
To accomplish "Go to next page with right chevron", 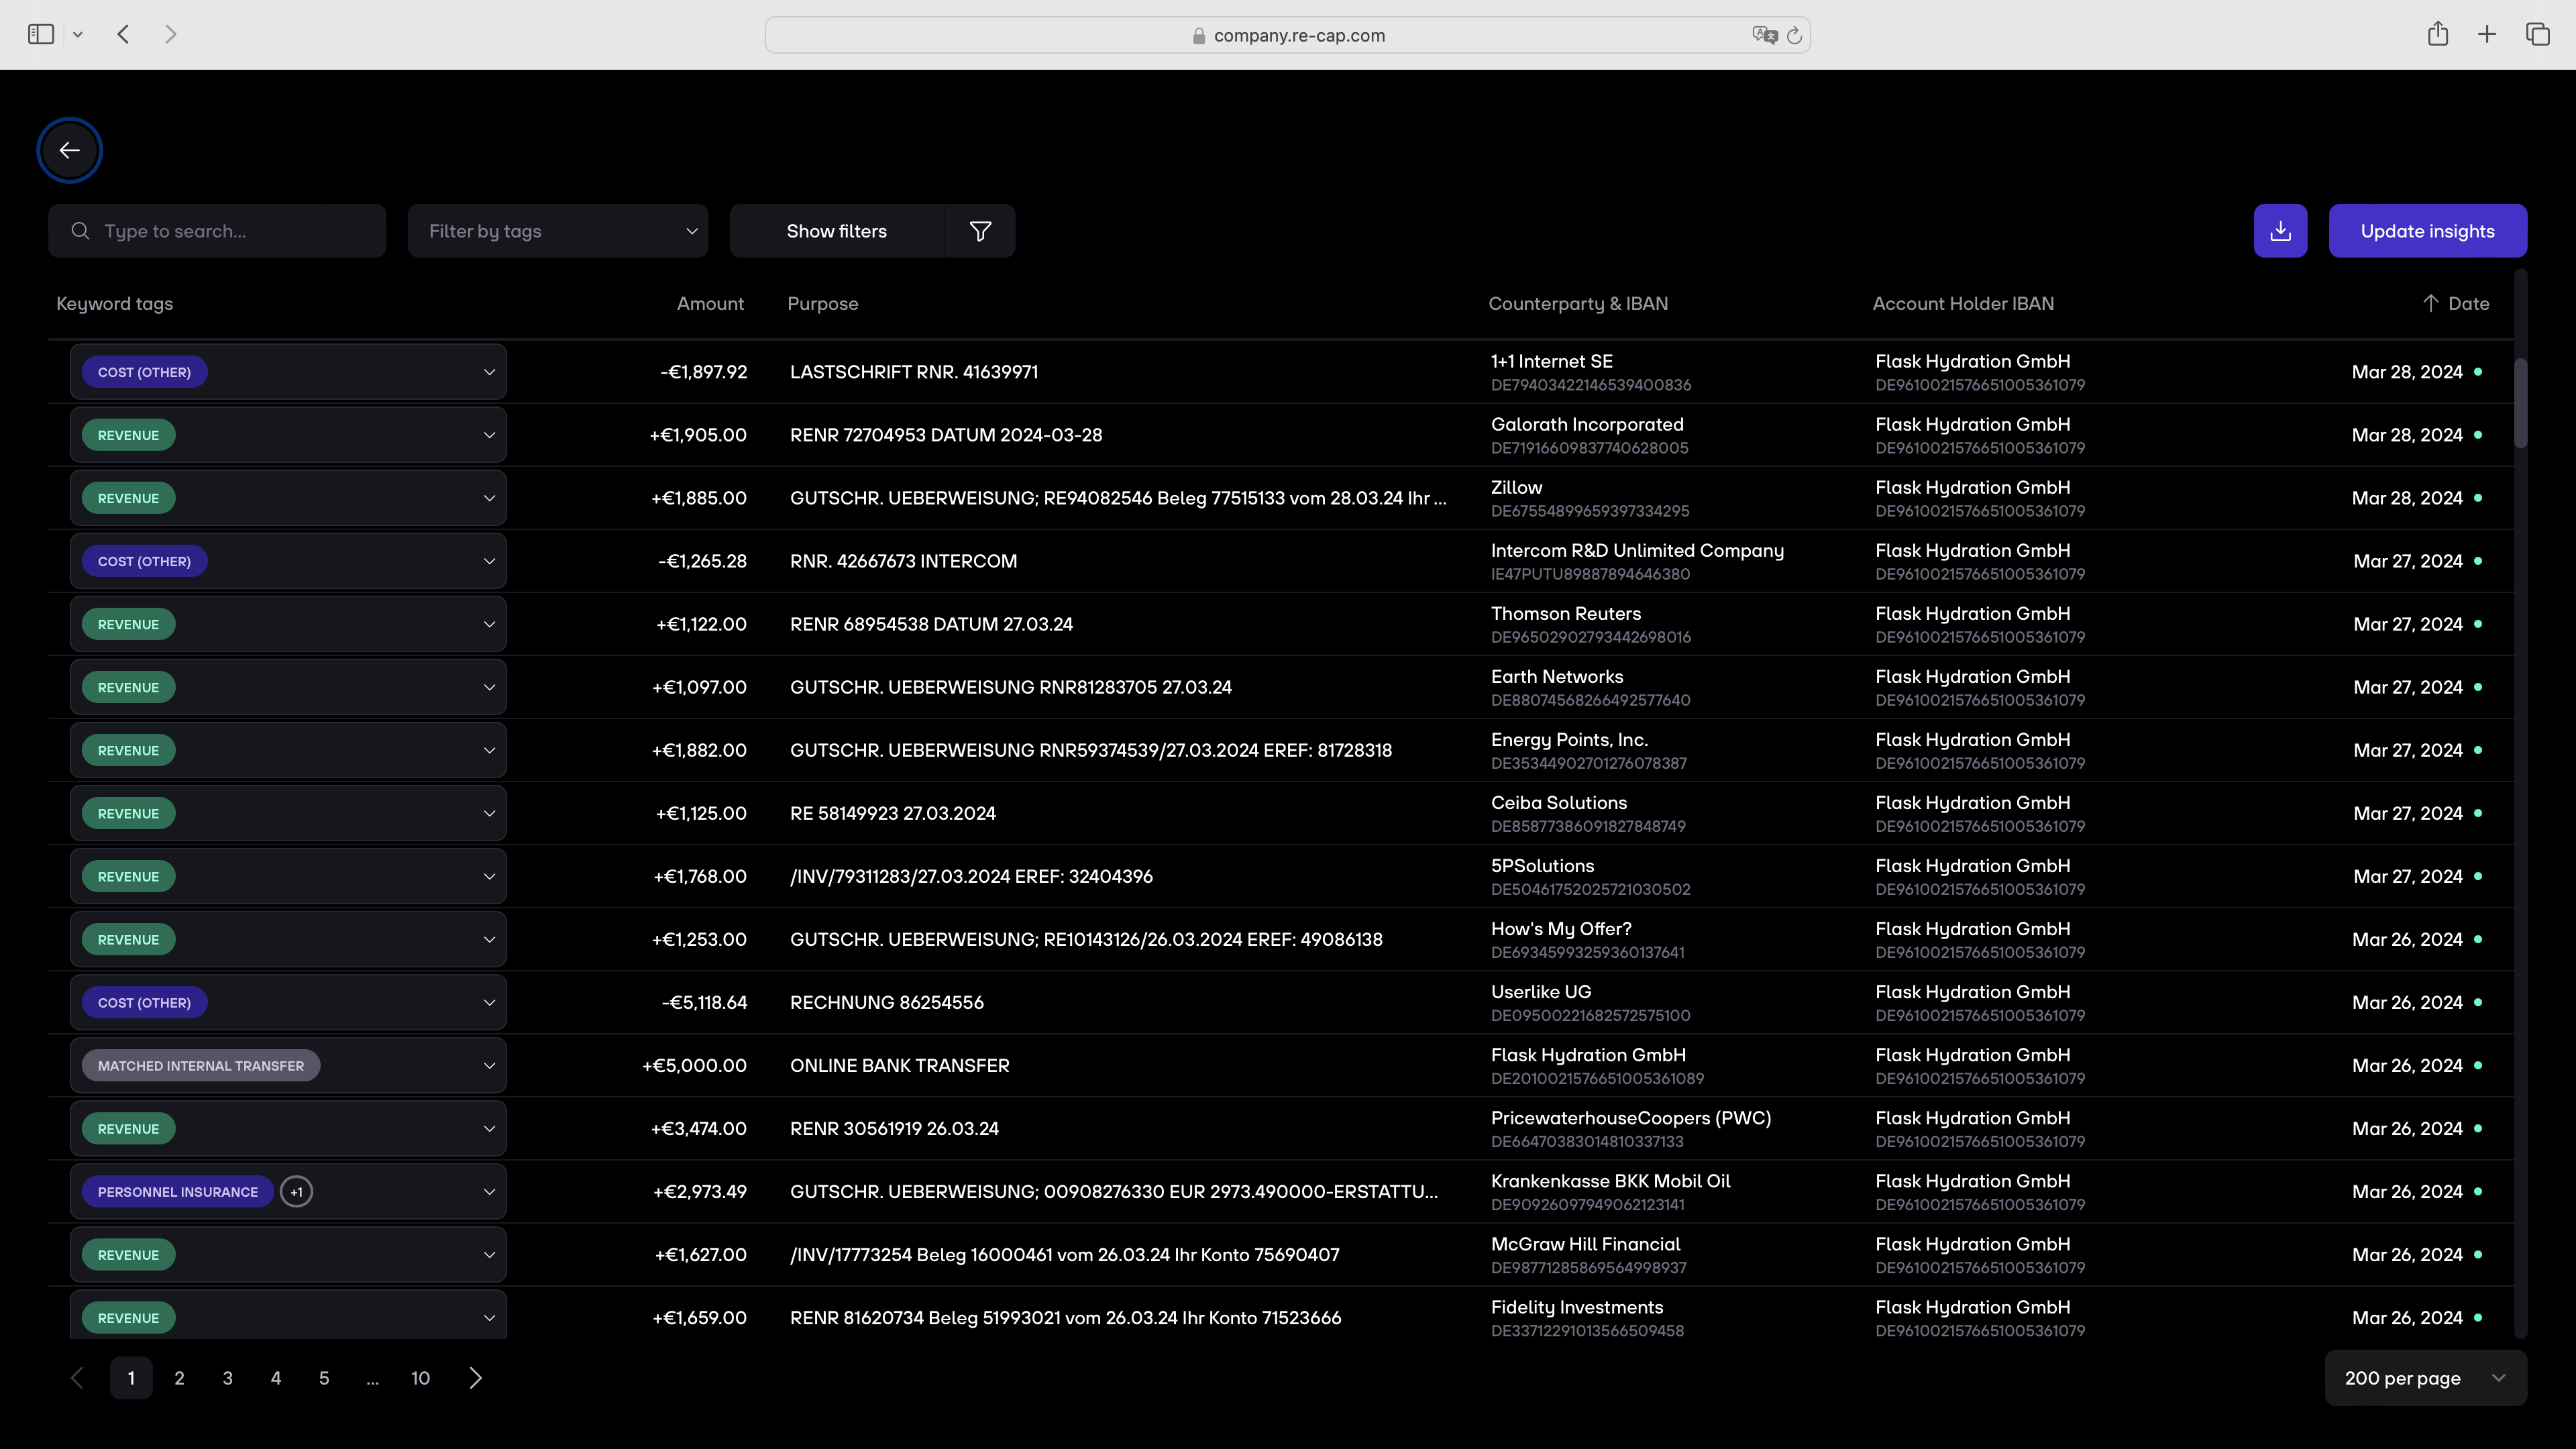I will pos(476,1378).
